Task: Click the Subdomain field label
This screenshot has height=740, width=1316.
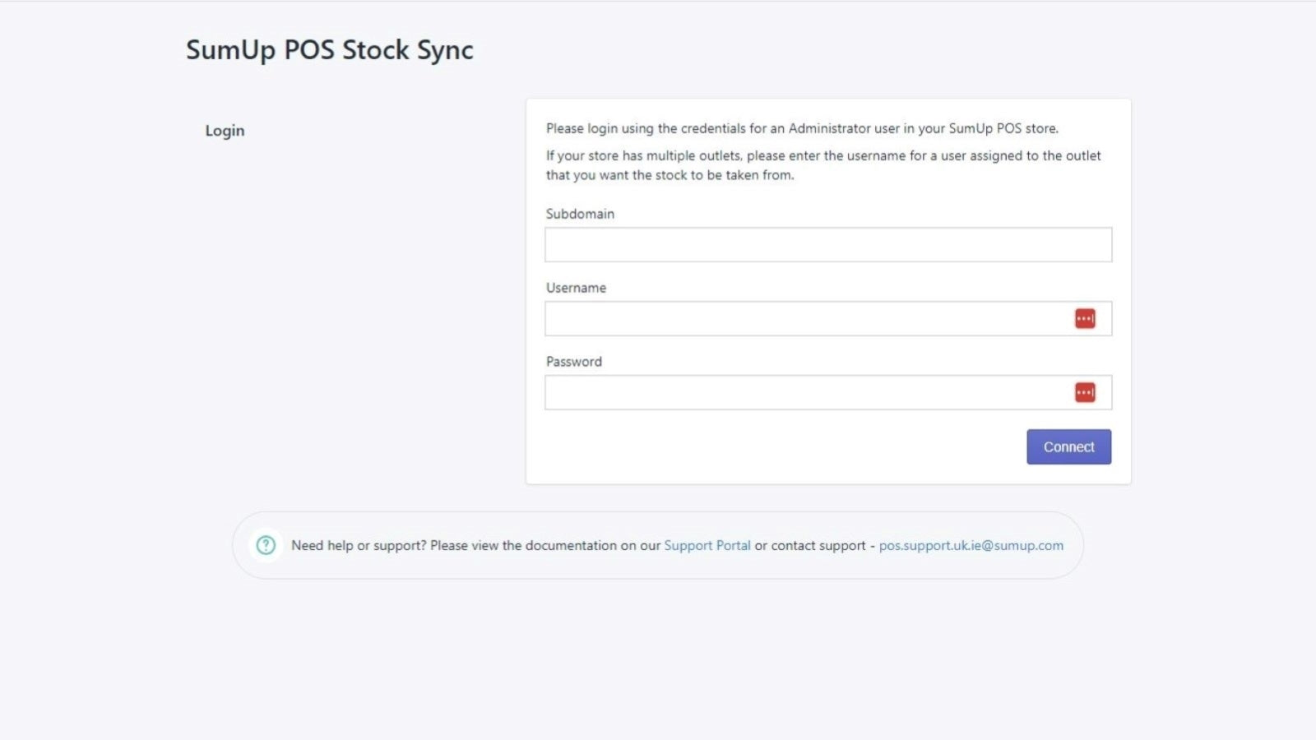Action: click(x=580, y=214)
